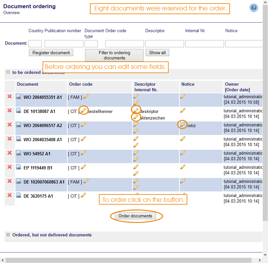268x263 pixels.
Task: Edit order code pencil for WO 54952 A1
Action: [x=83, y=153]
